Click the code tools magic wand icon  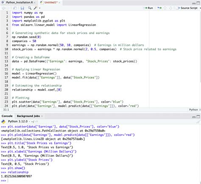36,8
